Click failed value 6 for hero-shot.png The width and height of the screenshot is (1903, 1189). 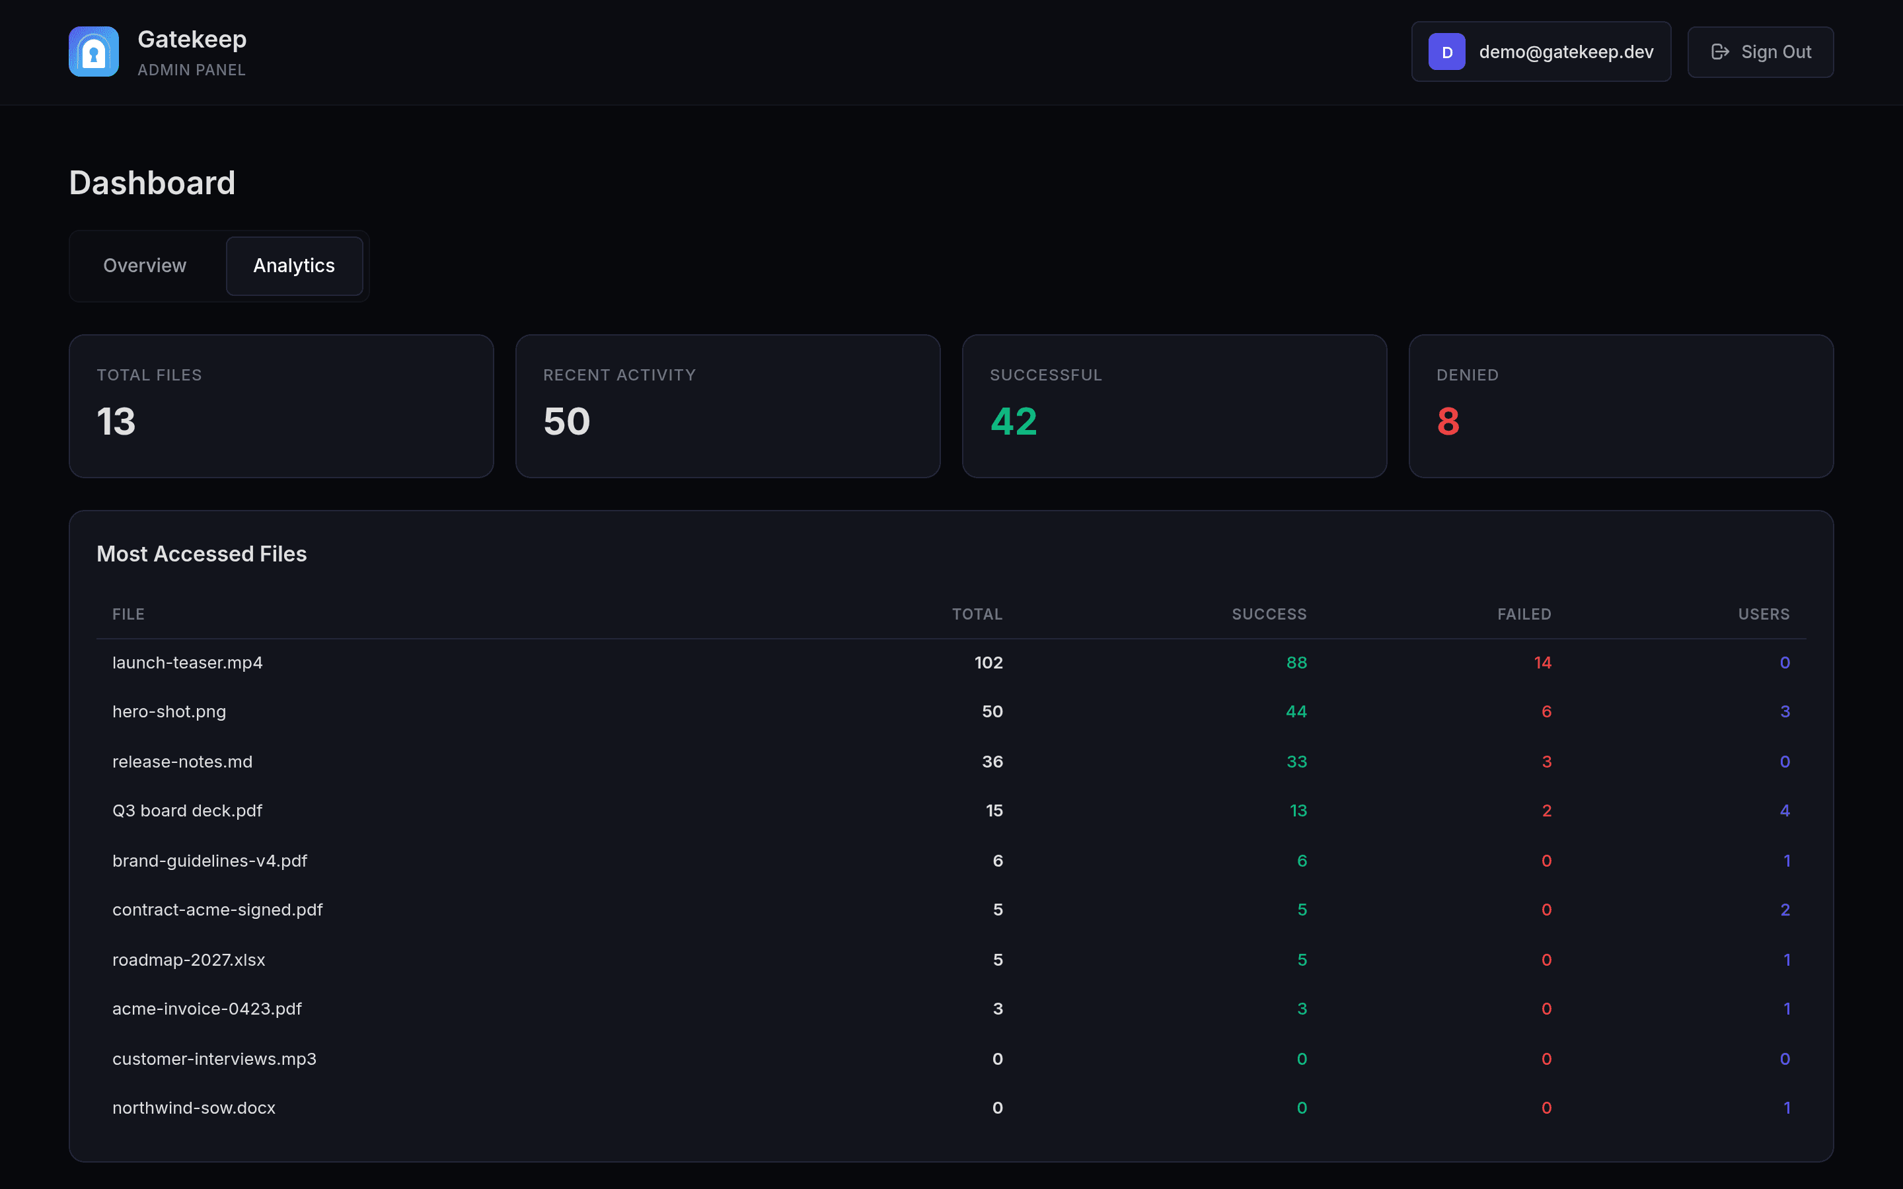[1547, 711]
